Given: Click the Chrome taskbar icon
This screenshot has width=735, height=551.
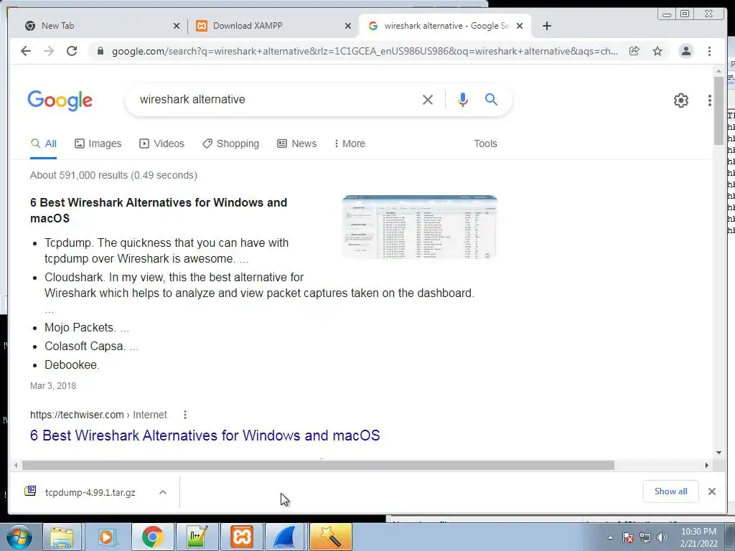Looking at the screenshot, I should [x=152, y=537].
